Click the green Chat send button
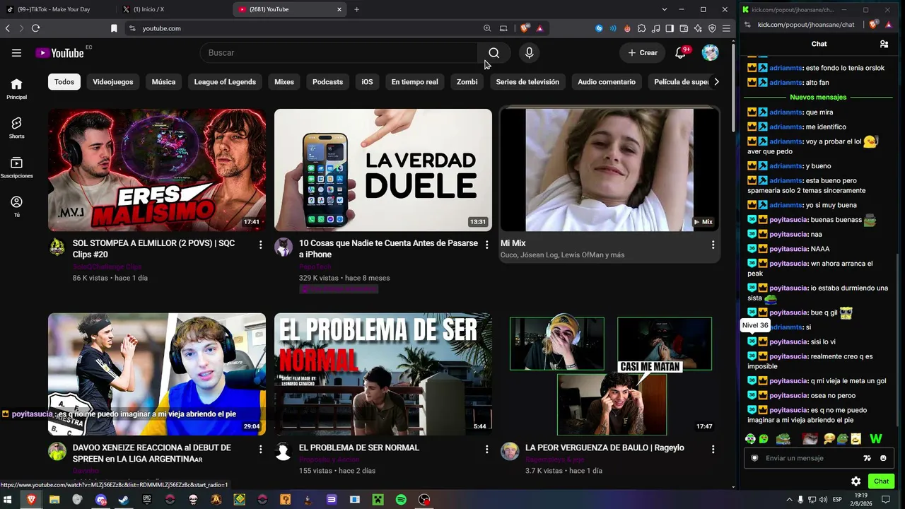 [x=881, y=481]
